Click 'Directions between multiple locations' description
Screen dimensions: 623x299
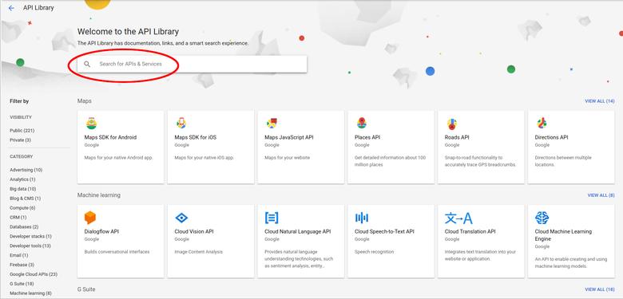563,161
